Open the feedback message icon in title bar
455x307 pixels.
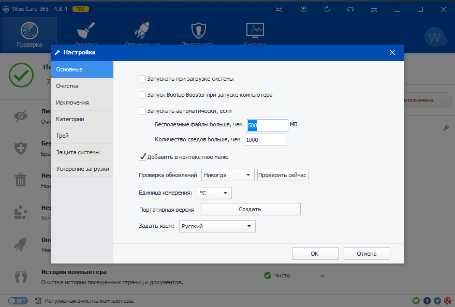[279, 9]
